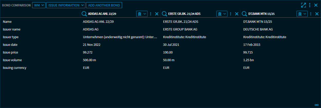Image resolution: width=321 pixels, height=108 pixels.
Task: Click the Add Another Bond button
Action: (x=104, y=5)
